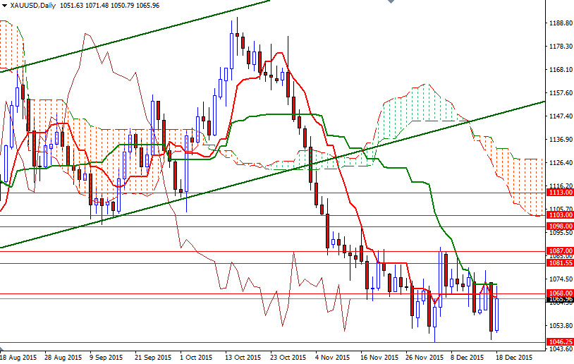Click the 1126.40 price on the axis

point(560,162)
